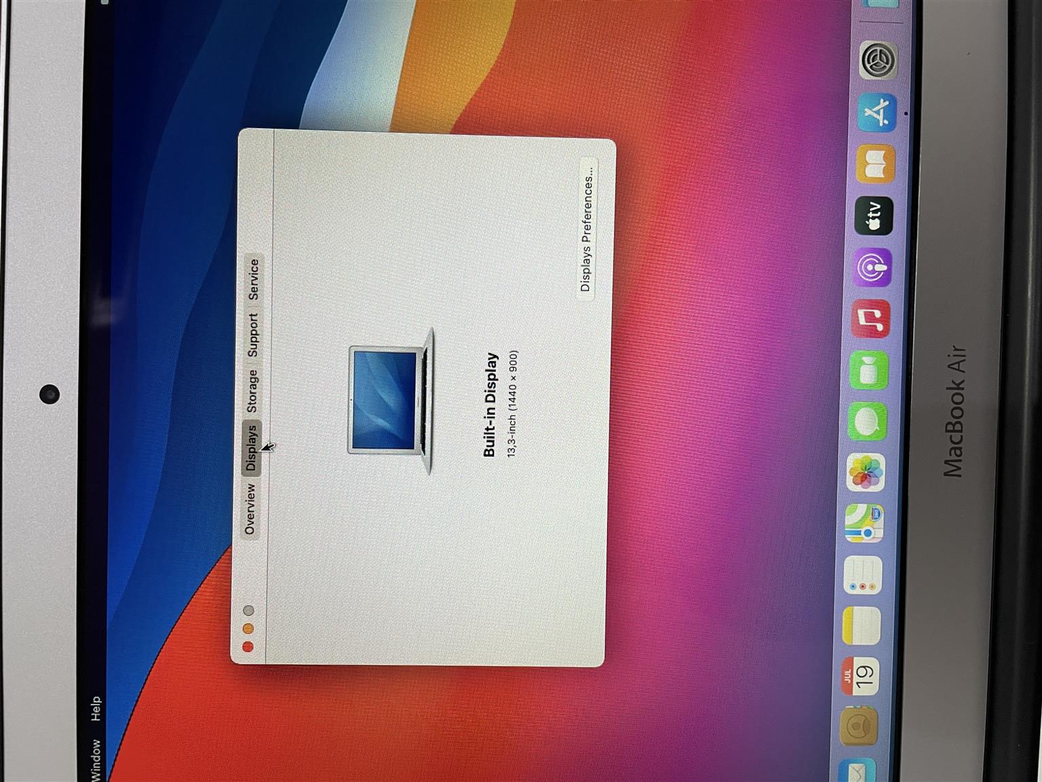Viewport: 1042px width, 782px height.
Task: Select the Storage tab
Action: pos(252,391)
